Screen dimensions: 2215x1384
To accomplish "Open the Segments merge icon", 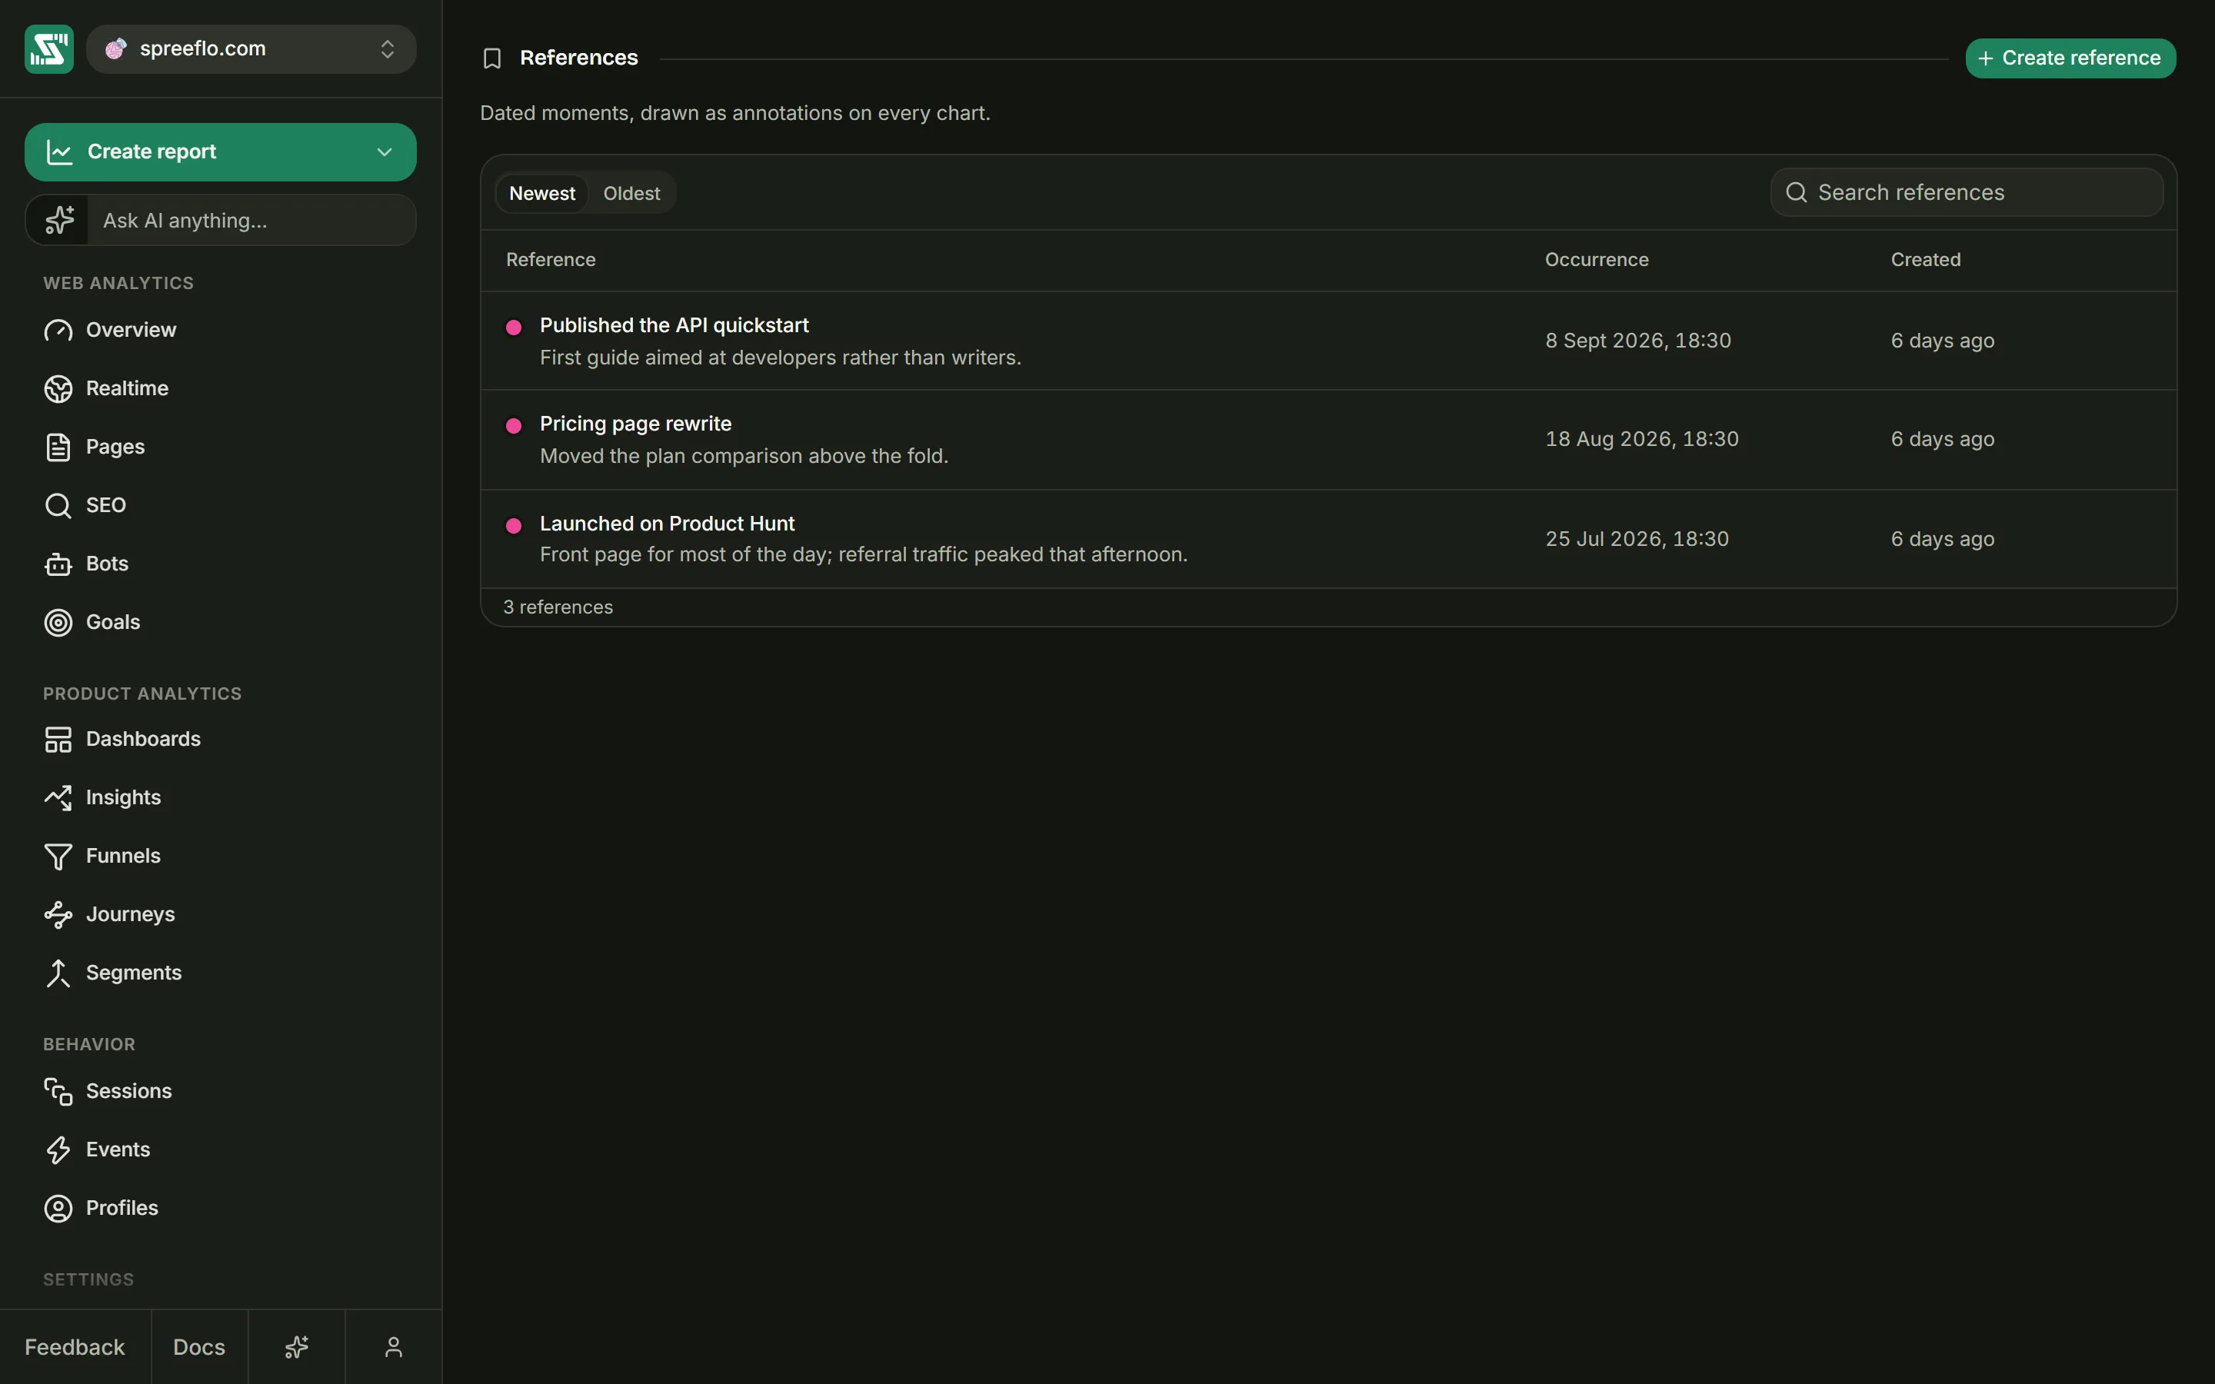I will click(x=58, y=973).
